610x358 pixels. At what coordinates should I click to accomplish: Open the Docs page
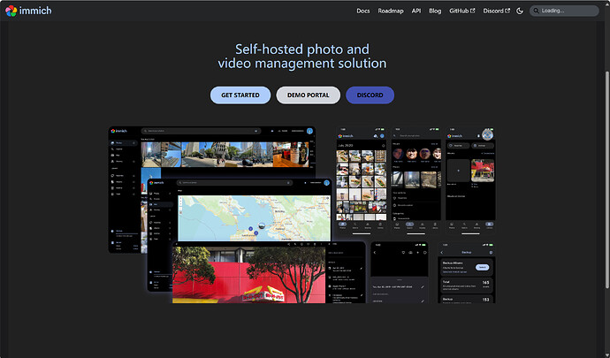(x=363, y=11)
